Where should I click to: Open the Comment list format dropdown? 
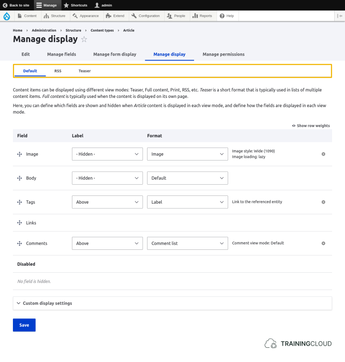coord(188,244)
